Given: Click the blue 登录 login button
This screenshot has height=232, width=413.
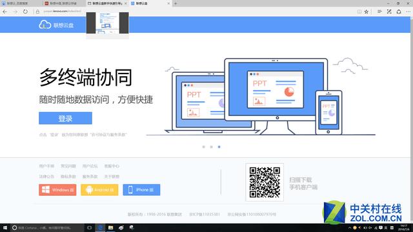Looking at the screenshot, I should [65, 118].
